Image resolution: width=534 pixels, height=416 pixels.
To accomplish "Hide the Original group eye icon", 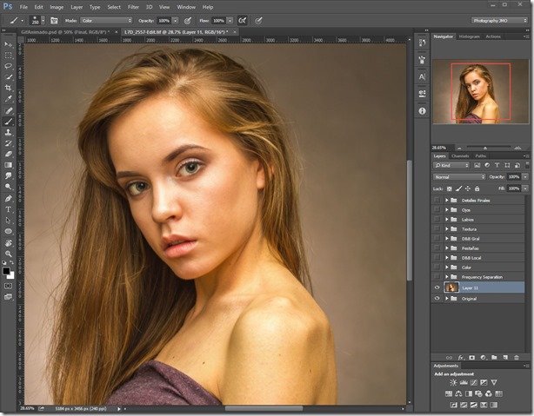I will pos(437,299).
